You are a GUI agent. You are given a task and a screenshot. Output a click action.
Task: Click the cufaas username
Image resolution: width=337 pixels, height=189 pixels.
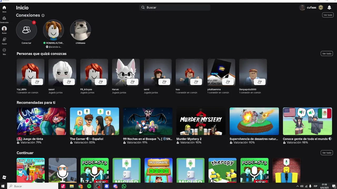(311, 8)
